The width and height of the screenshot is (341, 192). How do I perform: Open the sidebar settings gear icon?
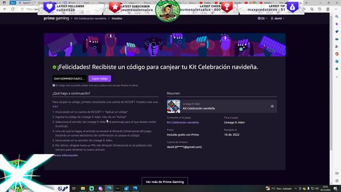pos(337,181)
